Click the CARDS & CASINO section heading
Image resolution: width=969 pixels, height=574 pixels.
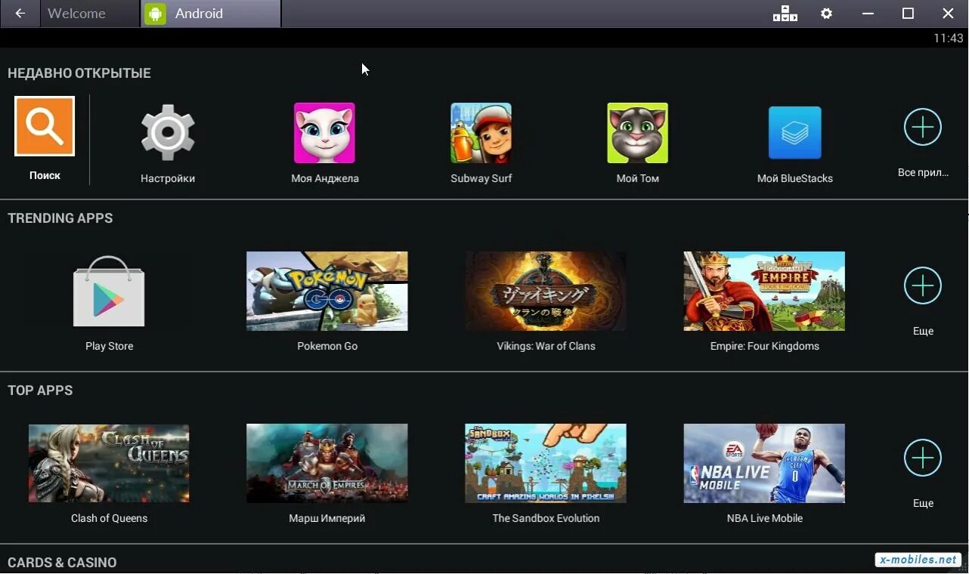coord(62,563)
